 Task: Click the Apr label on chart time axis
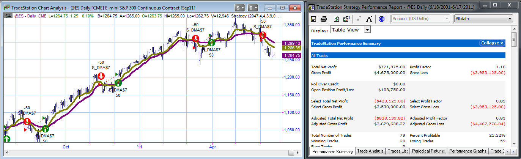(x=212, y=146)
